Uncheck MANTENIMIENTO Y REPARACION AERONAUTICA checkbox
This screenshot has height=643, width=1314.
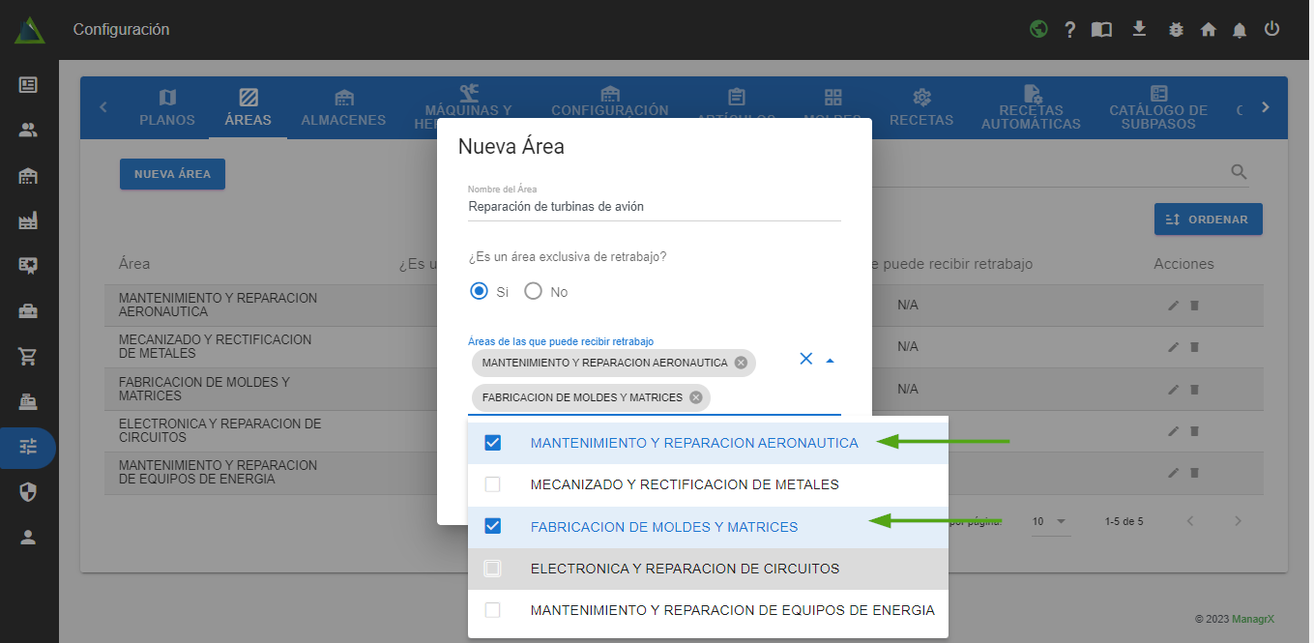click(493, 443)
